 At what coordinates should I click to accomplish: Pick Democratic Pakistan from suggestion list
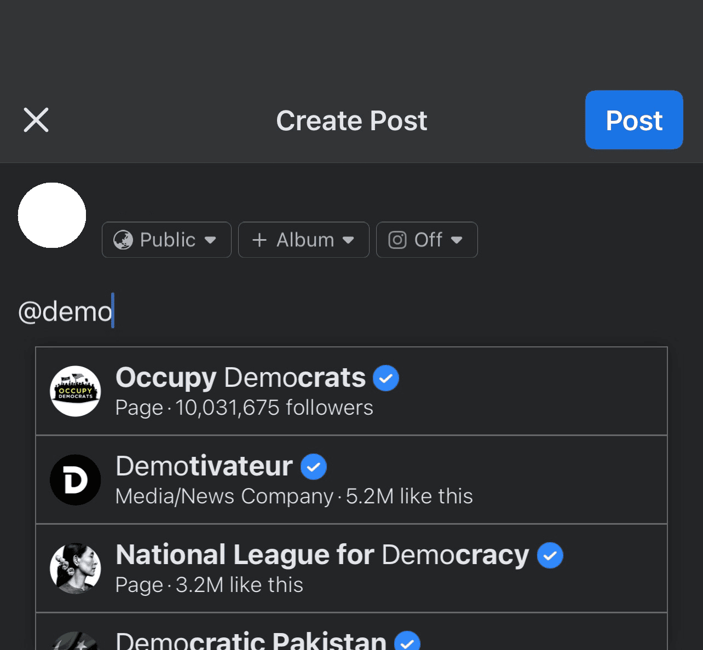click(x=350, y=637)
